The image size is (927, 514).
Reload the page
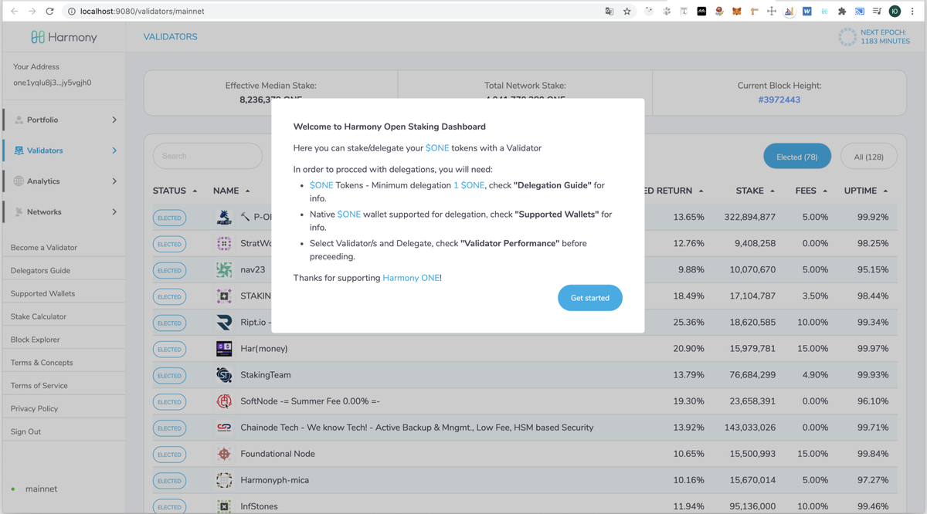coord(50,12)
